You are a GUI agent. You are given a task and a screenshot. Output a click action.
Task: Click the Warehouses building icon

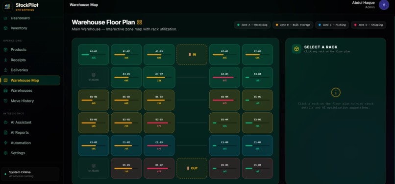(x=5, y=91)
